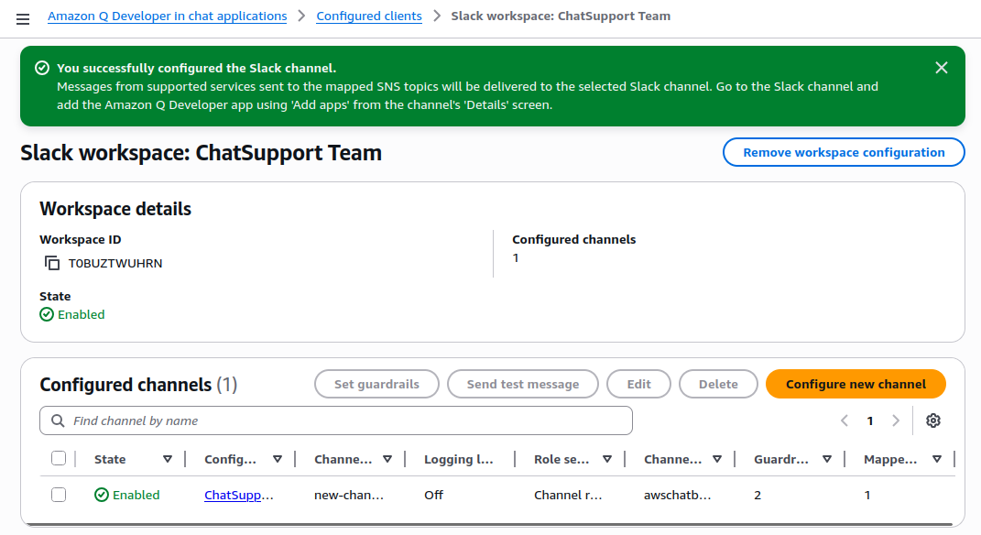Click the search magnifier icon

click(x=58, y=420)
